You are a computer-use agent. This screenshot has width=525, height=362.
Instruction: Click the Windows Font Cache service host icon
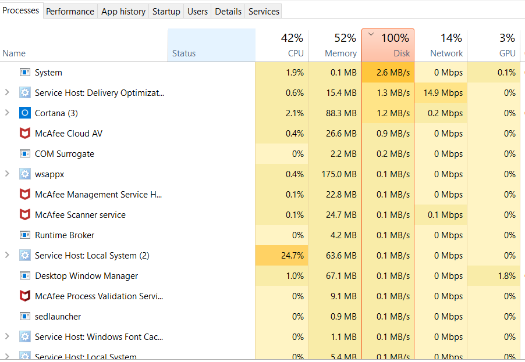pyautogui.click(x=25, y=336)
